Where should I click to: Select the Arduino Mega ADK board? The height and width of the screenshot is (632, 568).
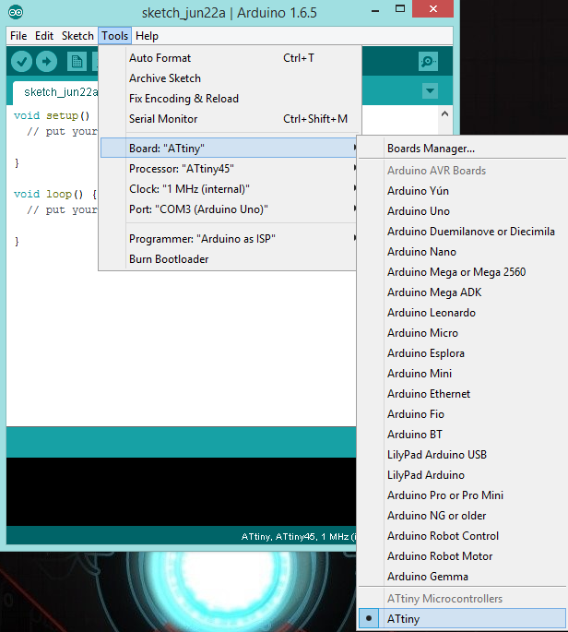pos(462,292)
